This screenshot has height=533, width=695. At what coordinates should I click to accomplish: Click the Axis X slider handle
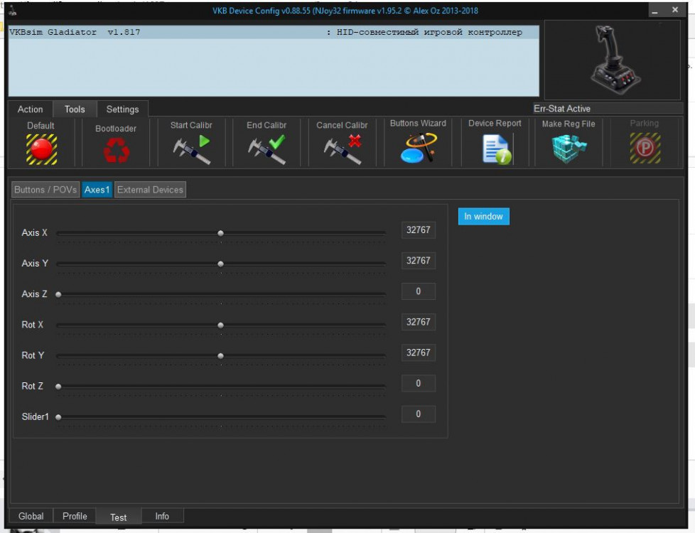coord(220,233)
